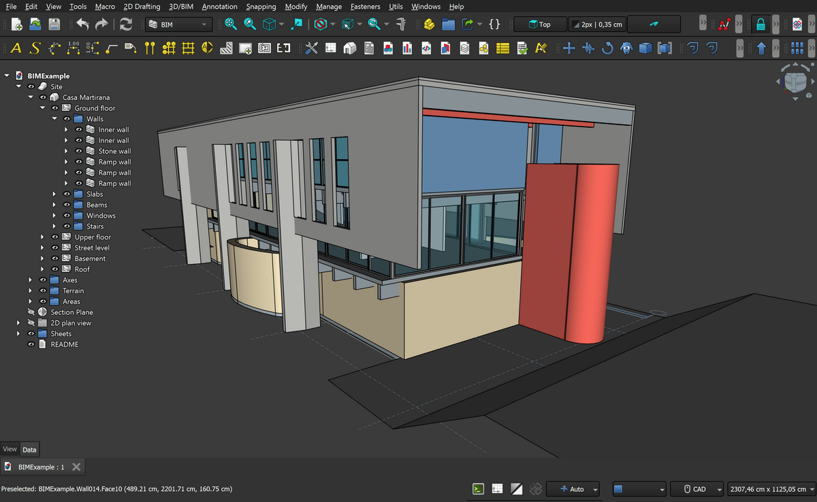Click the Top view button
817x502 pixels.
click(x=539, y=24)
